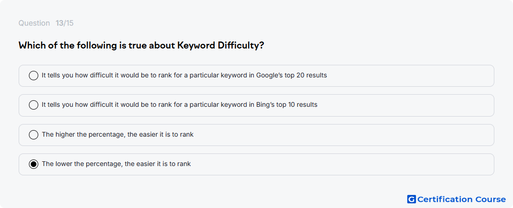This screenshot has height=208, width=513.
Task: Choose the 'higher the percentage' radio button
Action: coord(34,135)
